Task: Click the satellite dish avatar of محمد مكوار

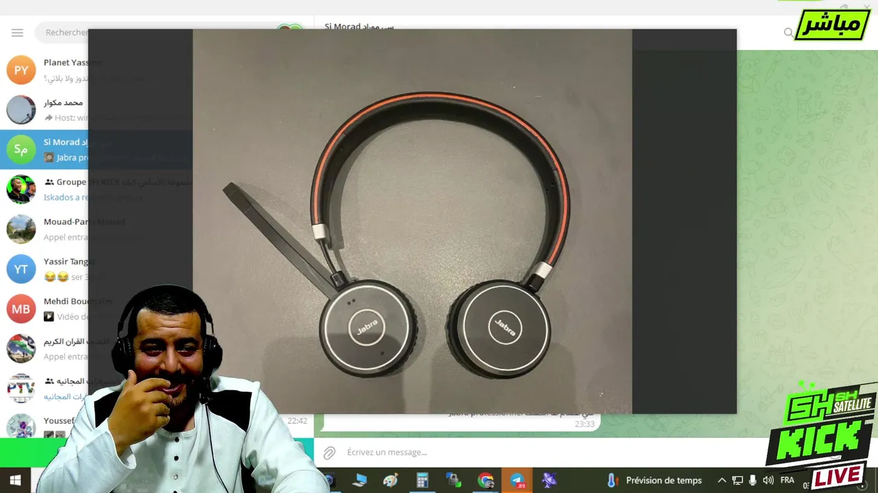Action: [x=21, y=110]
